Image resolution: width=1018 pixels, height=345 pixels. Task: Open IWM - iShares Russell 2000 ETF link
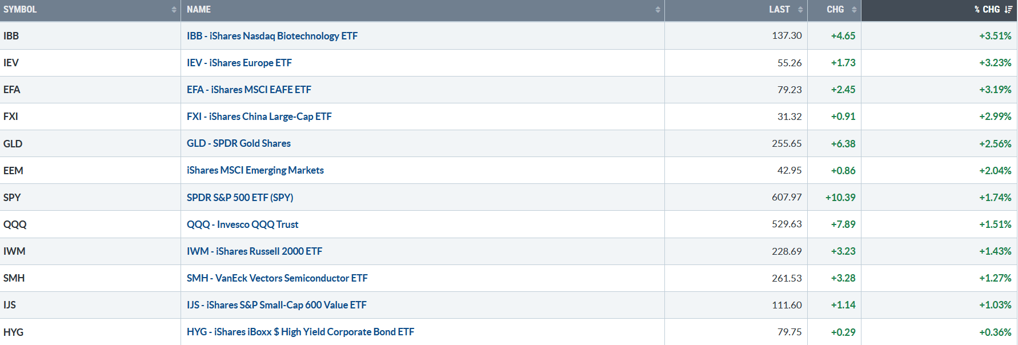254,251
